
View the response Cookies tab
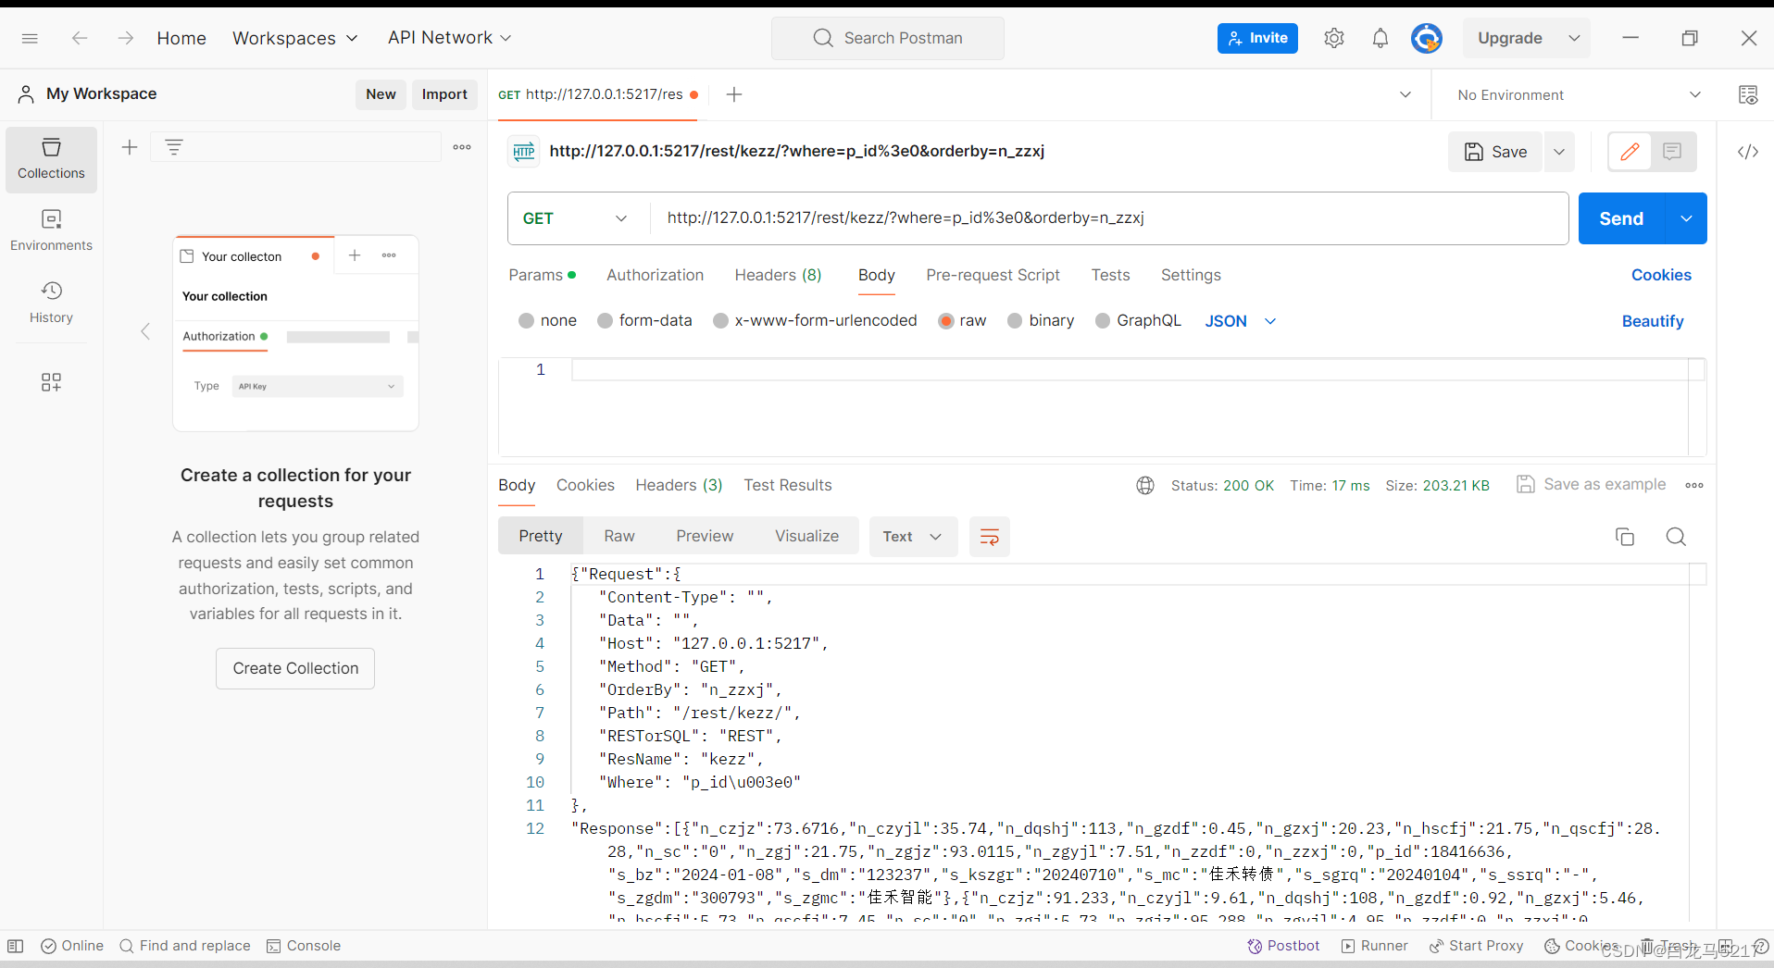coord(585,485)
